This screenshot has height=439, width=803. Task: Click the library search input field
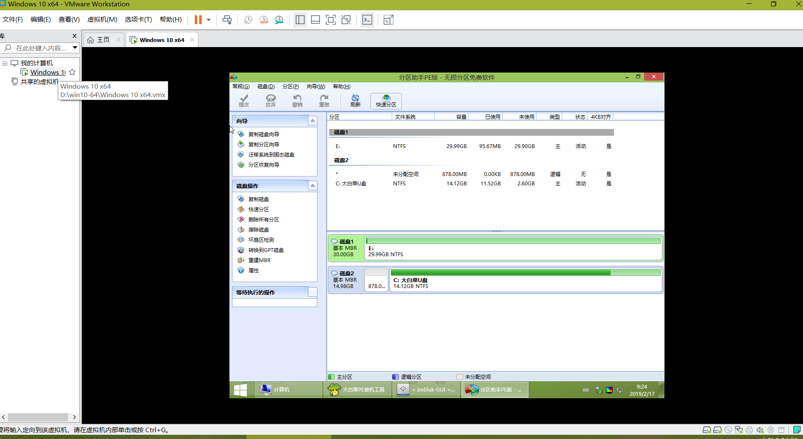(x=41, y=48)
